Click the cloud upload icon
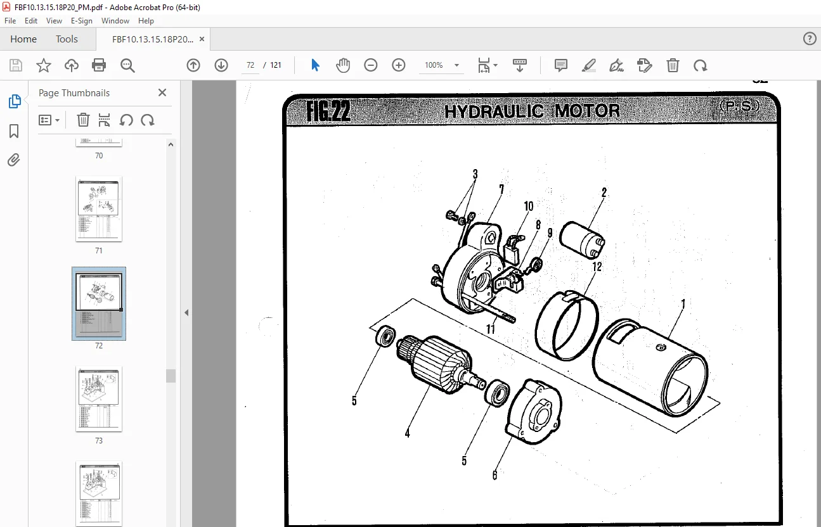This screenshot has width=821, height=527. tap(72, 65)
